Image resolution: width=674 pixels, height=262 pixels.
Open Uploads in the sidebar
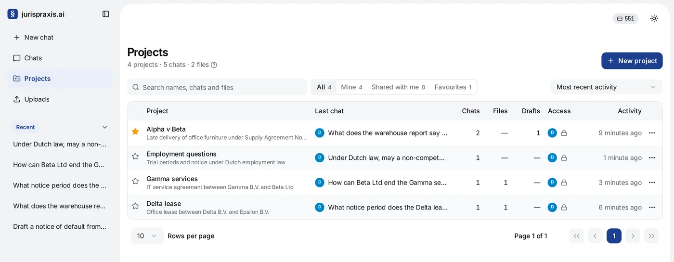point(60,99)
